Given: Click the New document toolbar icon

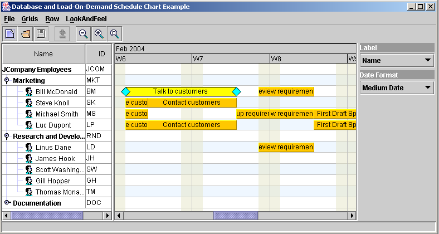Looking at the screenshot, I should tap(11, 34).
